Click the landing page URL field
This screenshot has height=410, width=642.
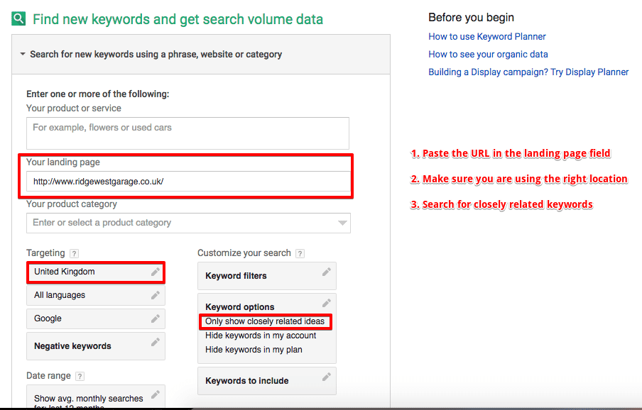(x=187, y=182)
